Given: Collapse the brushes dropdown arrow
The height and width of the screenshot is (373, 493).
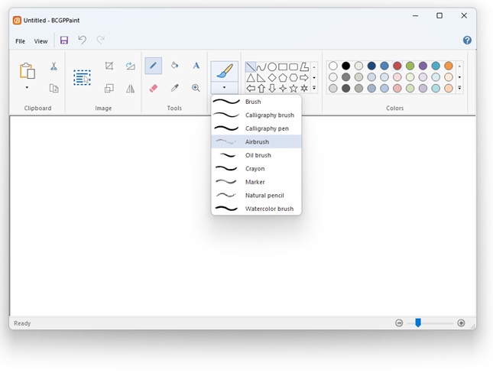Looking at the screenshot, I should click(224, 88).
